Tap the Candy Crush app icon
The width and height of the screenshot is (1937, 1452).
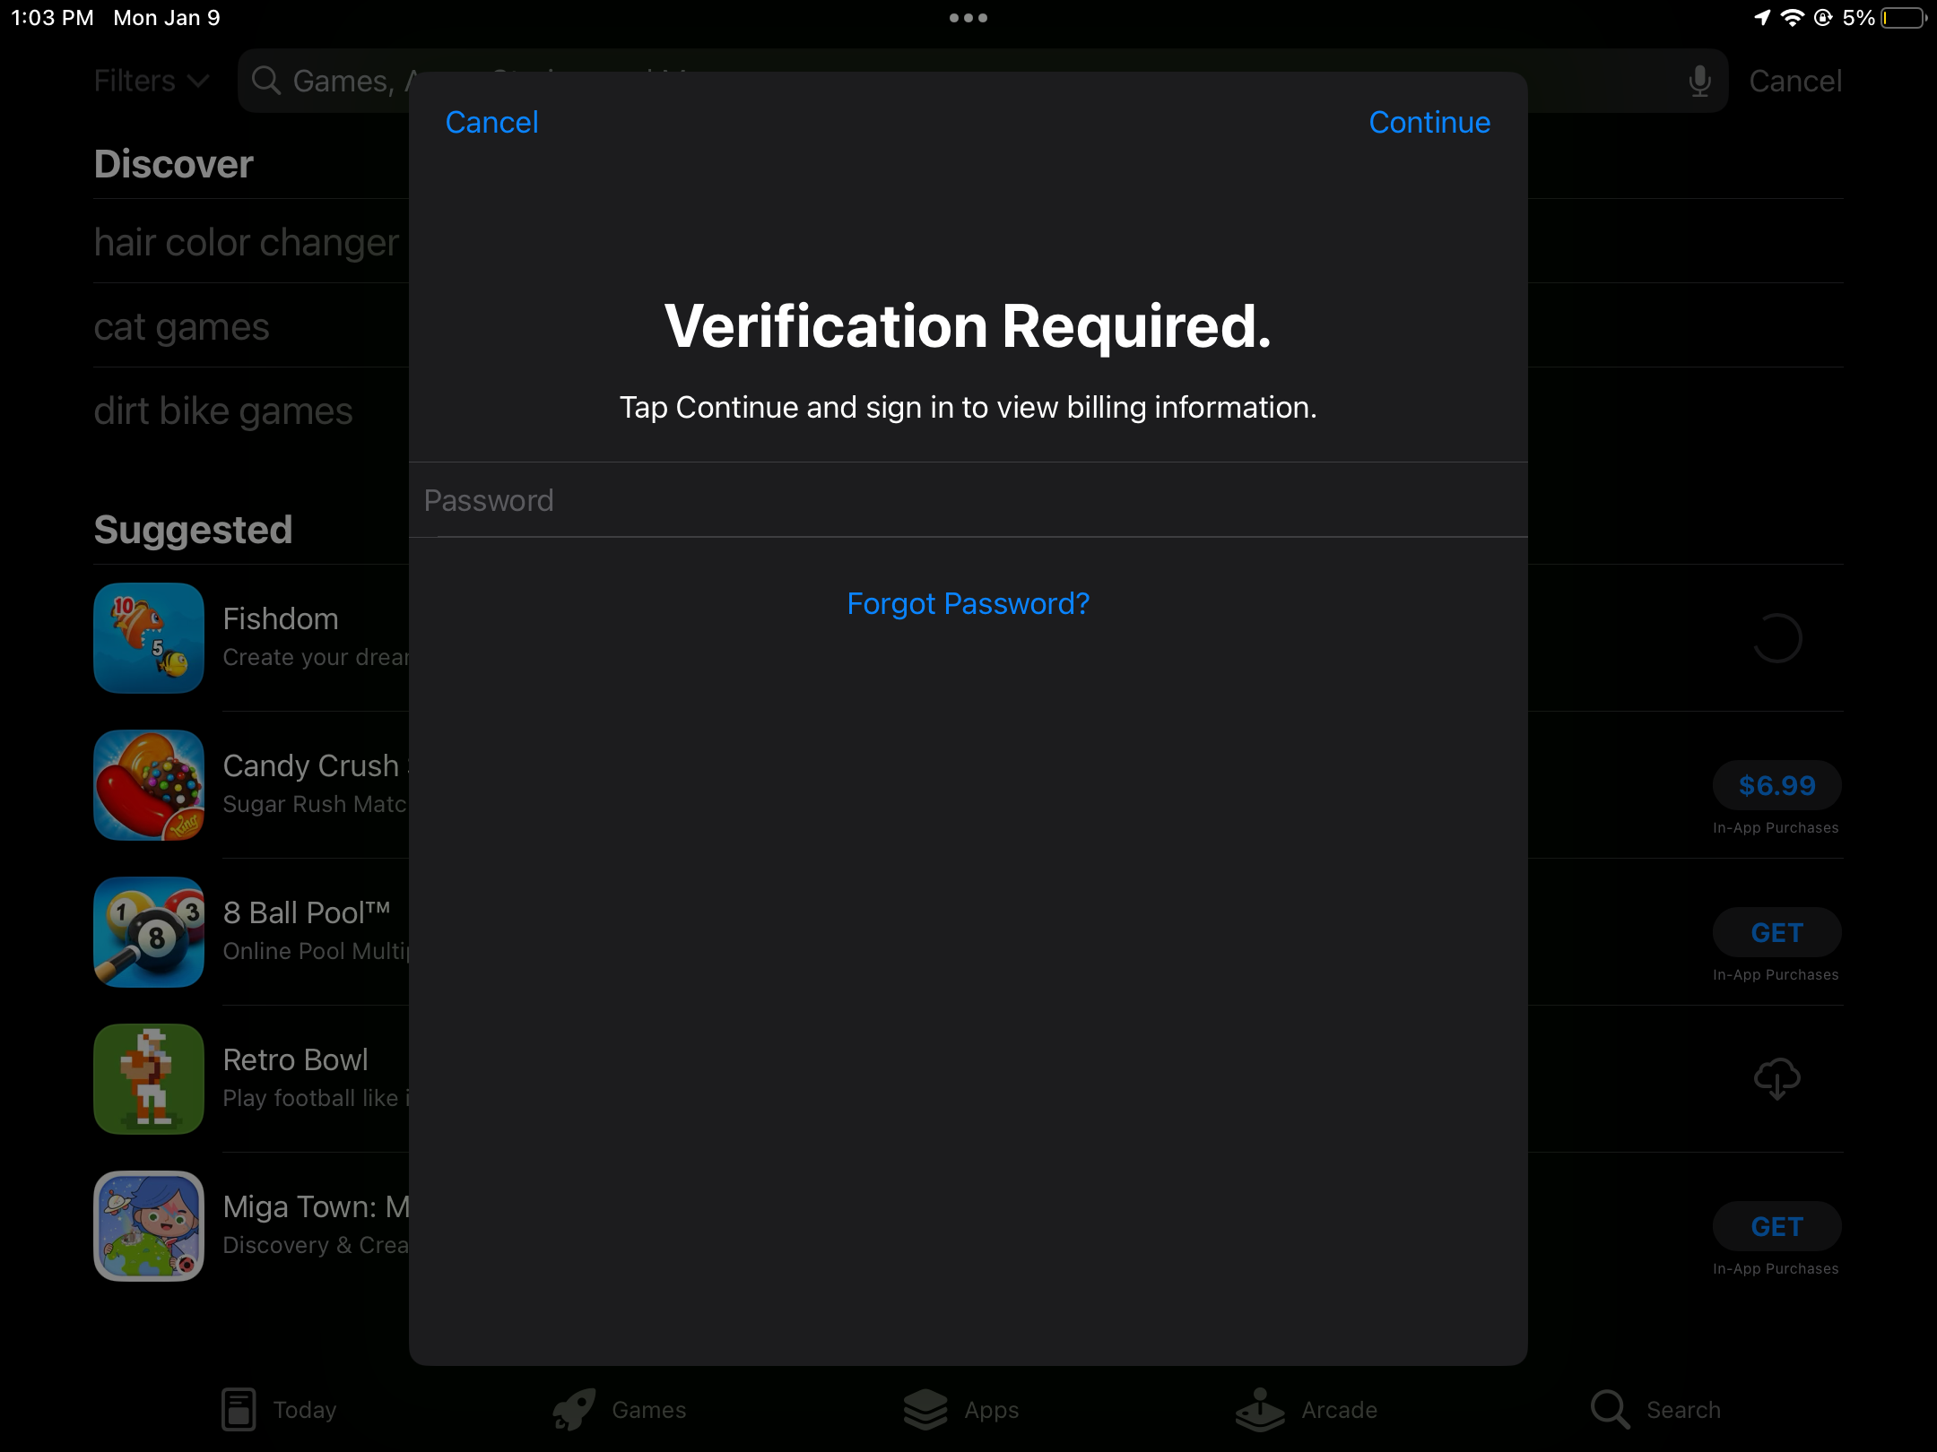[x=148, y=784]
